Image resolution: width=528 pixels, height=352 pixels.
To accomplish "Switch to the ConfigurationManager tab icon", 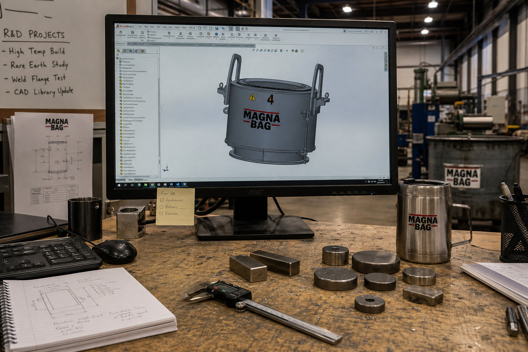I will point(131,51).
